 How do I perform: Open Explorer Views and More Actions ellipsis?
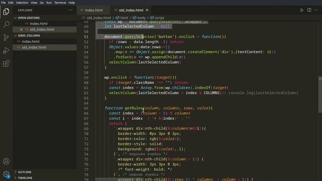[70, 10]
